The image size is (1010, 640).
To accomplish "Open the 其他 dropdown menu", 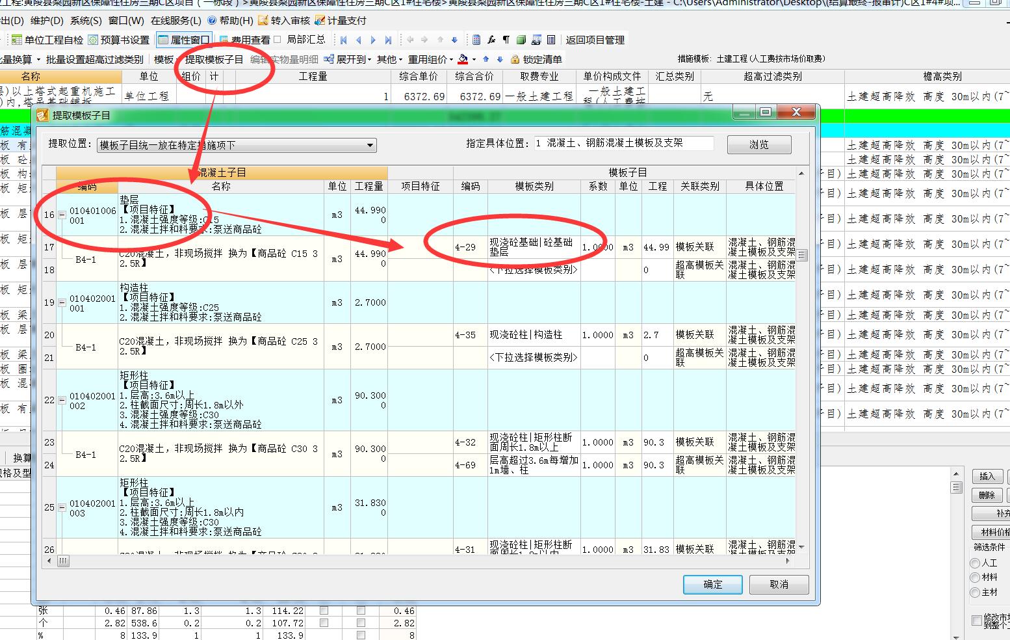I will coord(389,59).
